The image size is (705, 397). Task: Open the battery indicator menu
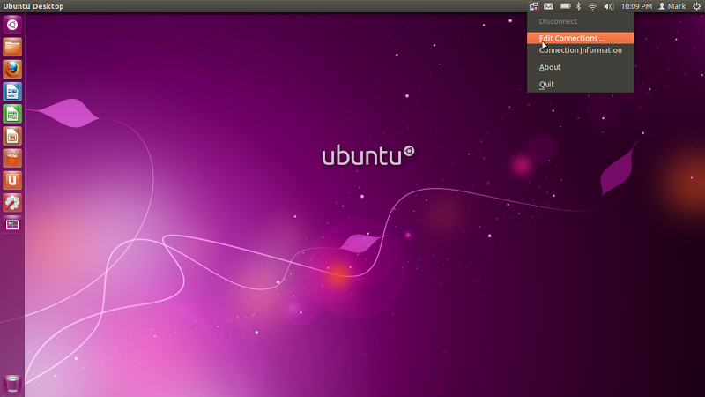tap(565, 6)
